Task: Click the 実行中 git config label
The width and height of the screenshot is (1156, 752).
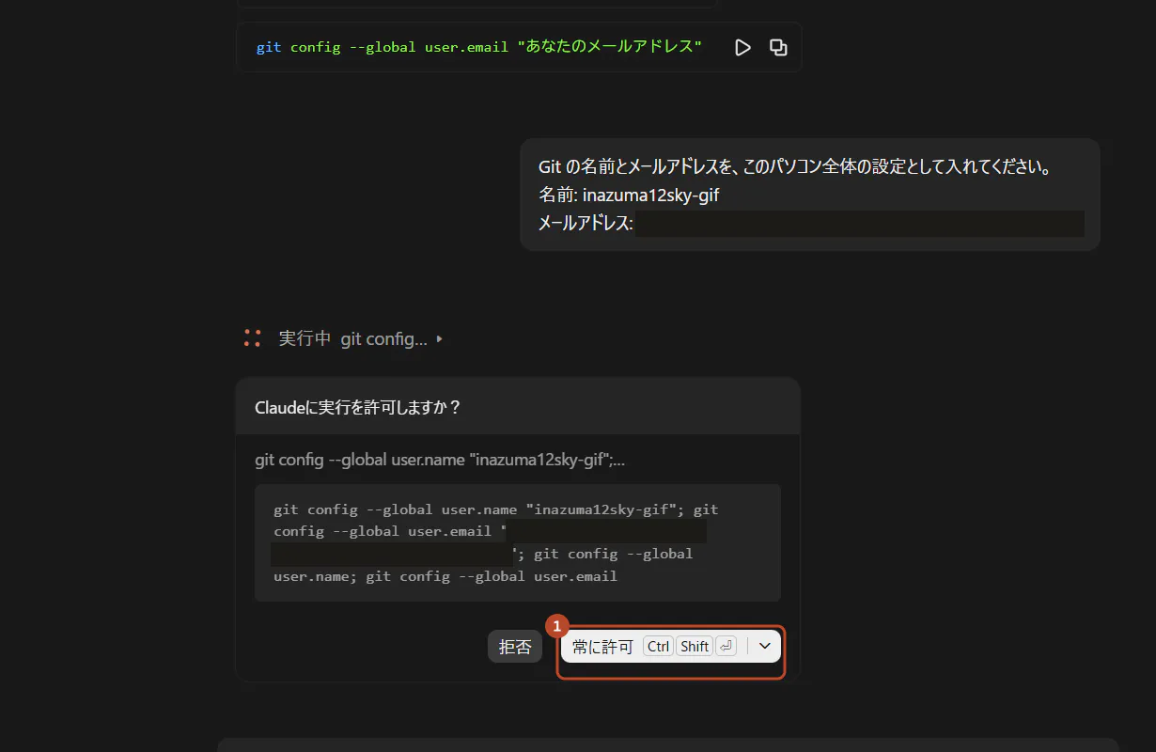Action: point(353,338)
